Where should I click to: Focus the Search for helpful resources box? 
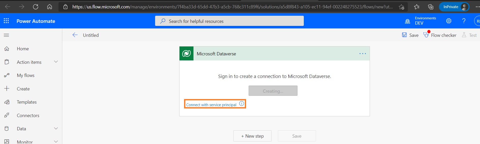point(229,21)
